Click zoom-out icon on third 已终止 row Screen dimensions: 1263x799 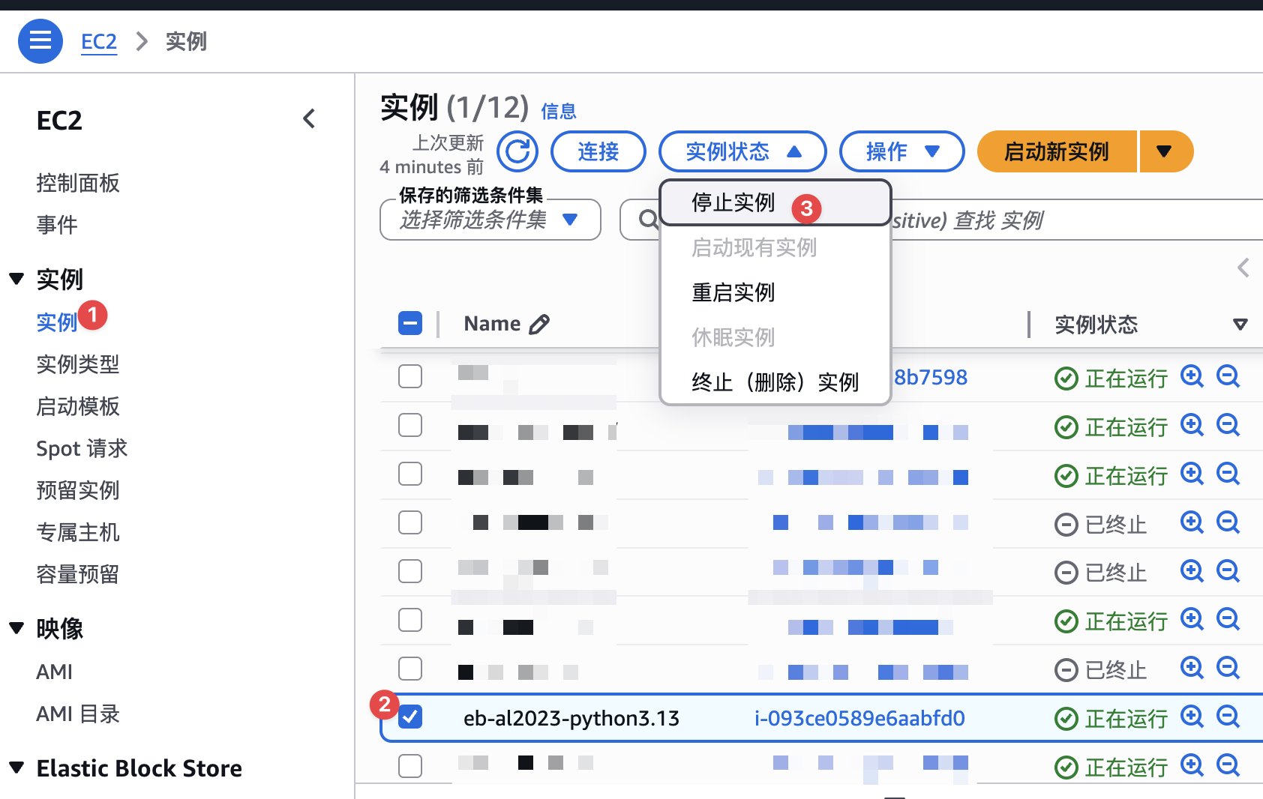point(1228,668)
